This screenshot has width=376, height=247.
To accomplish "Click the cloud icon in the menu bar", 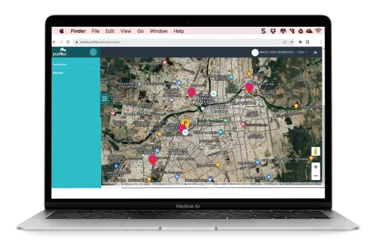I will pyautogui.click(x=310, y=31).
